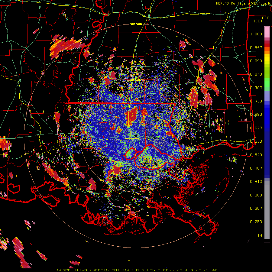Click the CORRELATION COEFFICIENT (CC) footer title
Image resolution: width=272 pixels, height=272 pixels.
(95, 270)
